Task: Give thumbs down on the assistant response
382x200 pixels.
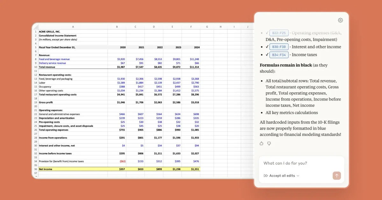Action: tap(269, 143)
